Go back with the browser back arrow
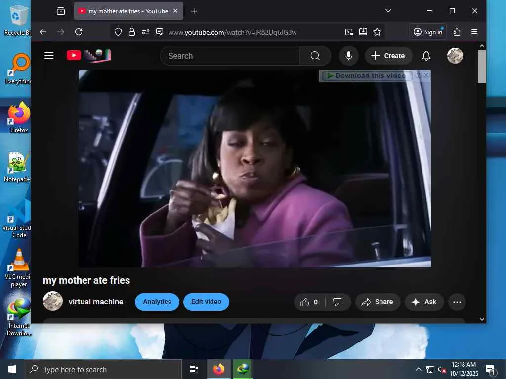Image resolution: width=506 pixels, height=379 pixels. point(43,32)
